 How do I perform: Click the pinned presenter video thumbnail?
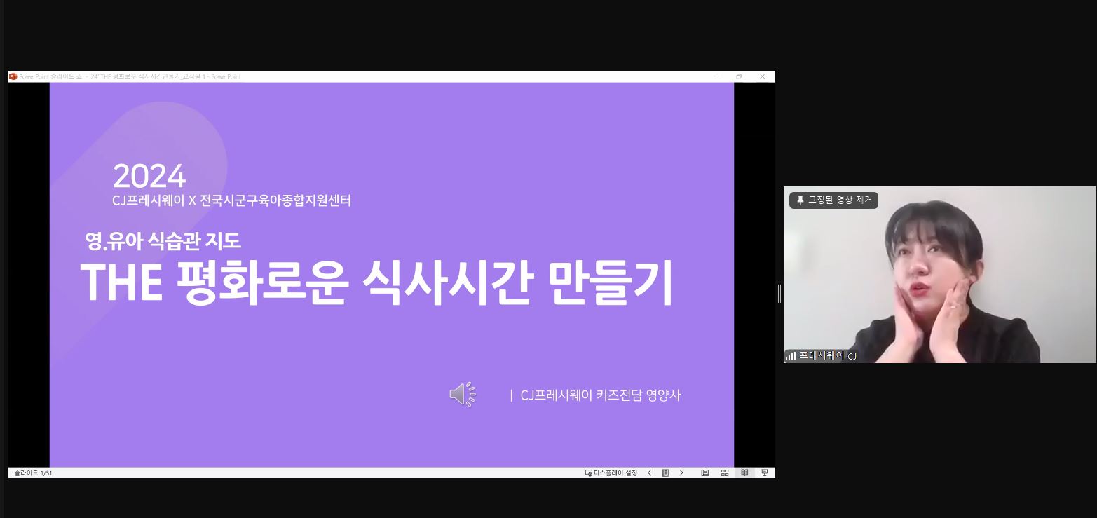coord(940,275)
